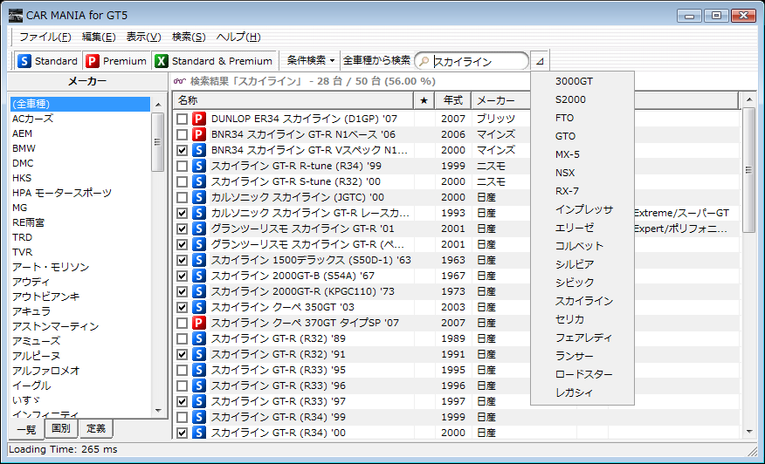This screenshot has width=765, height=464.
Task: Choose インプレッサ from the suggestion list
Action: point(582,209)
